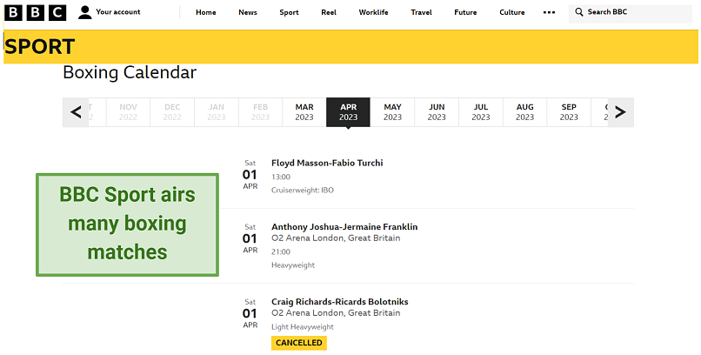Screen dimensions: 701x355
Task: Select the JAN 2023 month tab
Action: pos(217,112)
